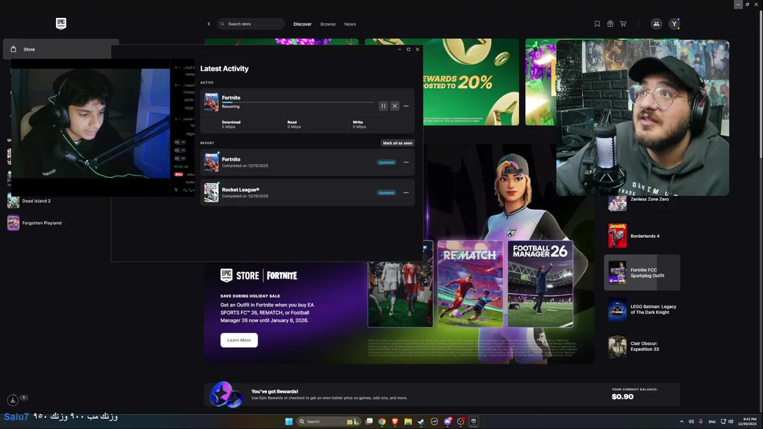
Task: Click the Epic Games logo in sidebar
Action: tap(61, 24)
